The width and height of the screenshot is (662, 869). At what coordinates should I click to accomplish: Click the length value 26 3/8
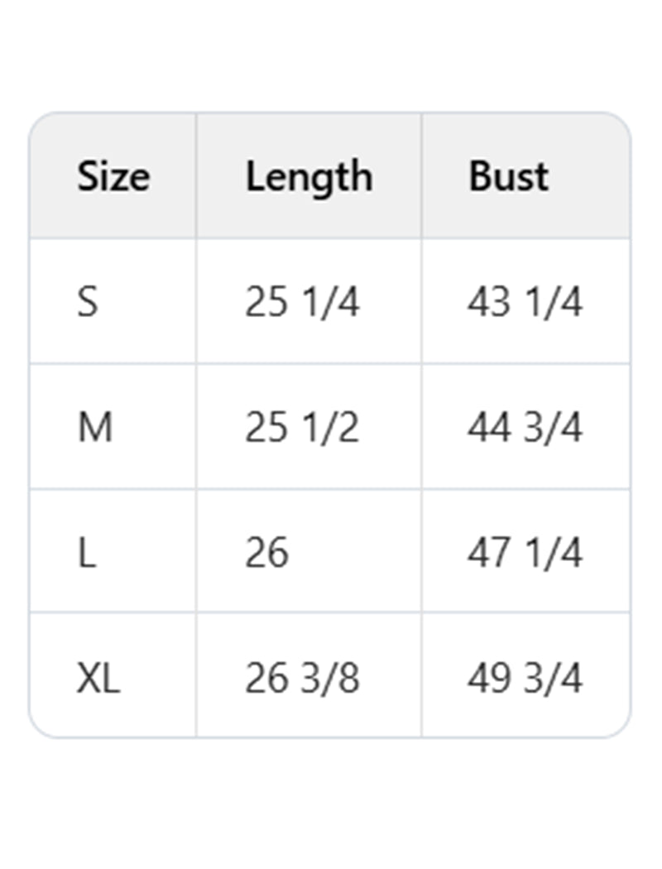(302, 679)
